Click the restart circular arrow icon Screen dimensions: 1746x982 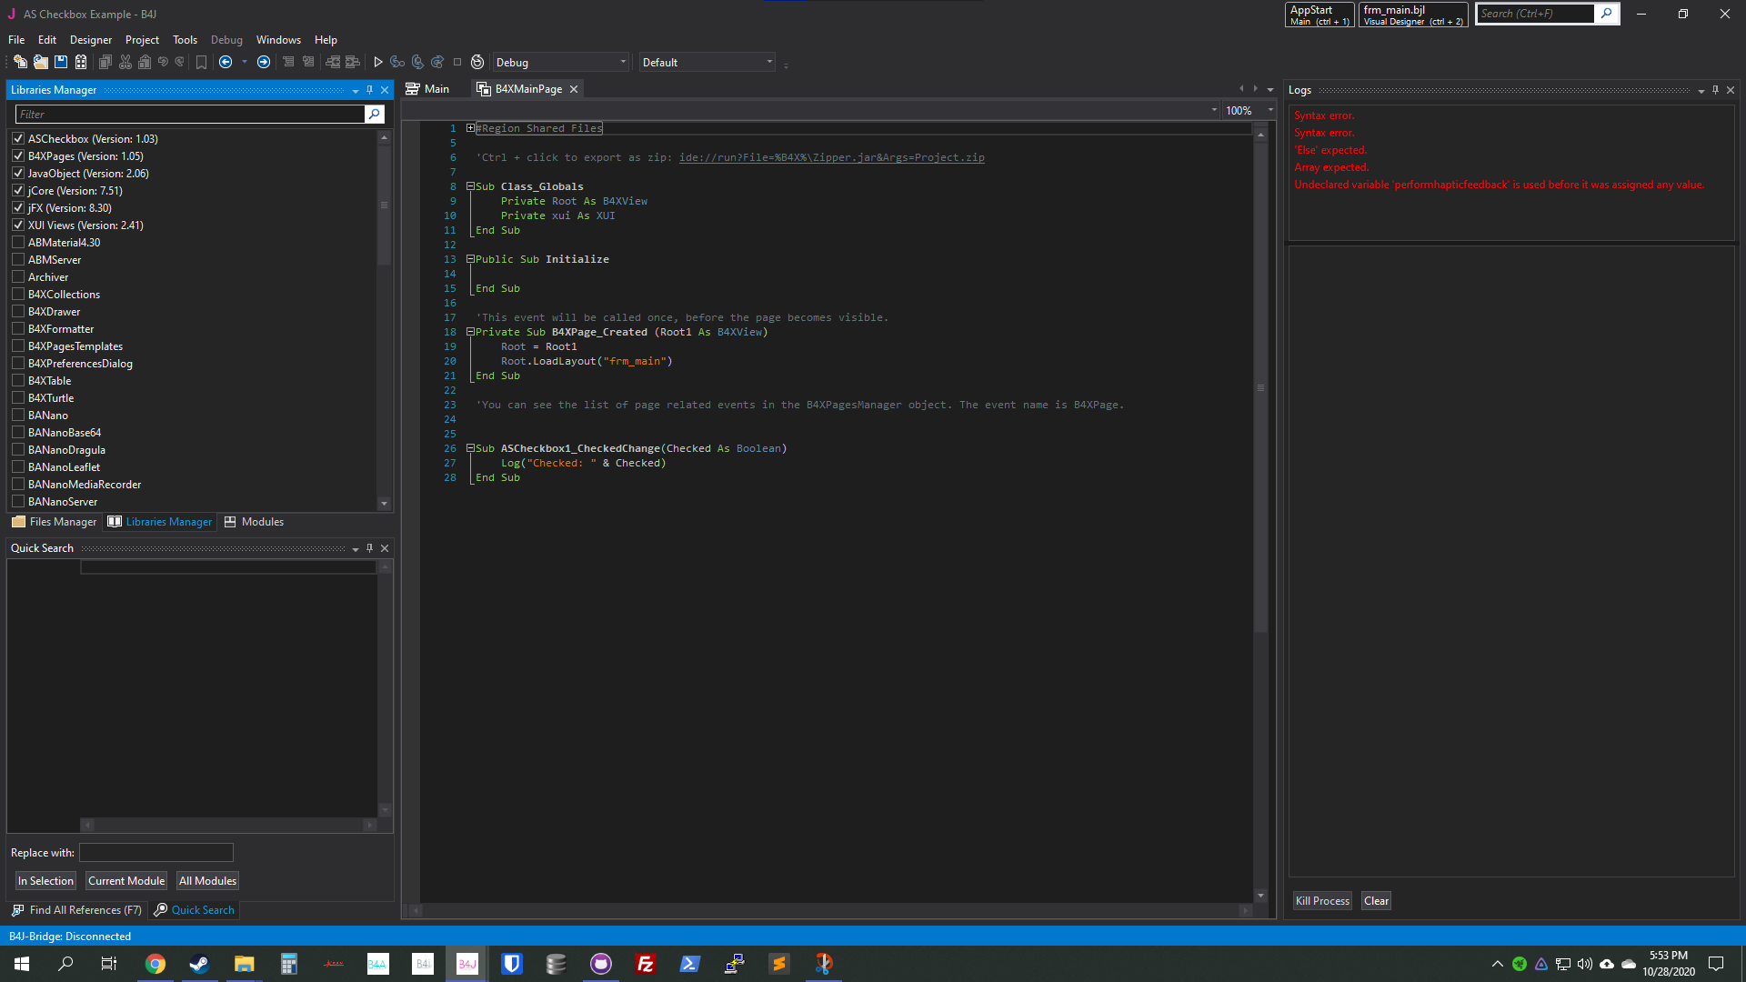[x=477, y=62]
